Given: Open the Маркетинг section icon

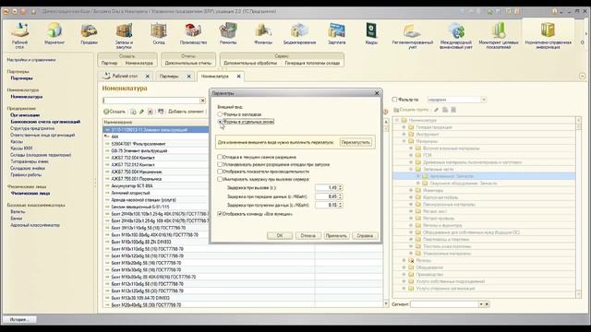Looking at the screenshot, I should (x=54, y=34).
